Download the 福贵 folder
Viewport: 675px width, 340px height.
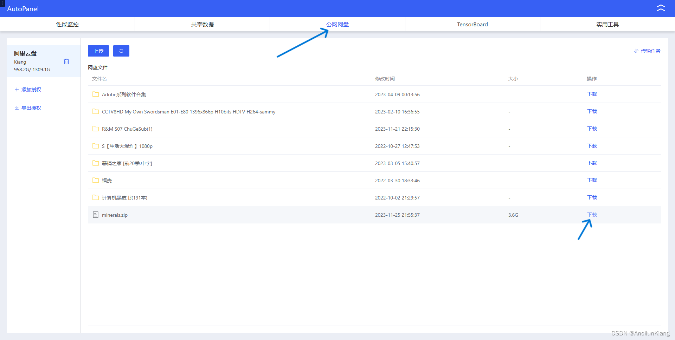(x=592, y=180)
